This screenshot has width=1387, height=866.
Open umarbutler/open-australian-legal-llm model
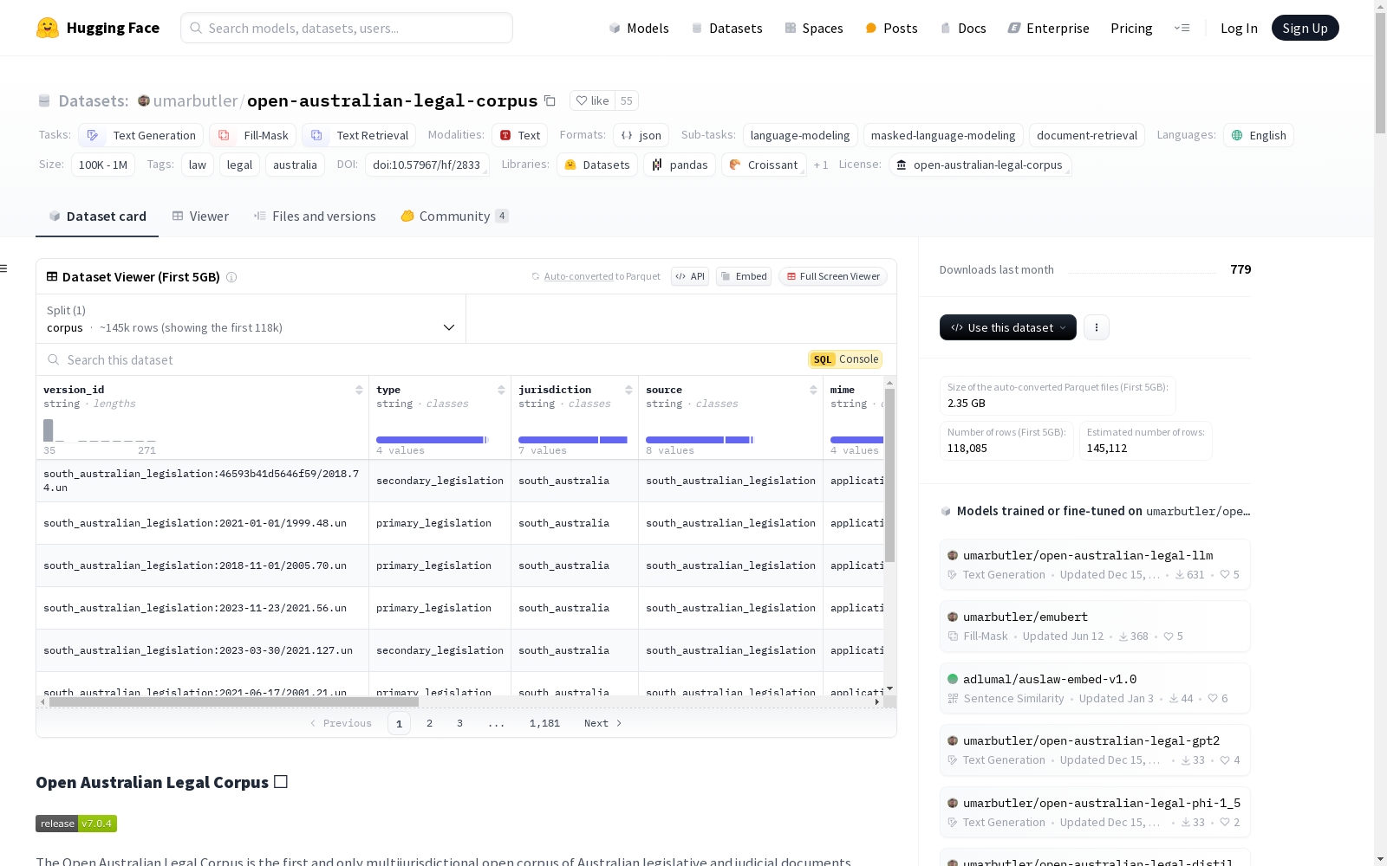[x=1095, y=565]
